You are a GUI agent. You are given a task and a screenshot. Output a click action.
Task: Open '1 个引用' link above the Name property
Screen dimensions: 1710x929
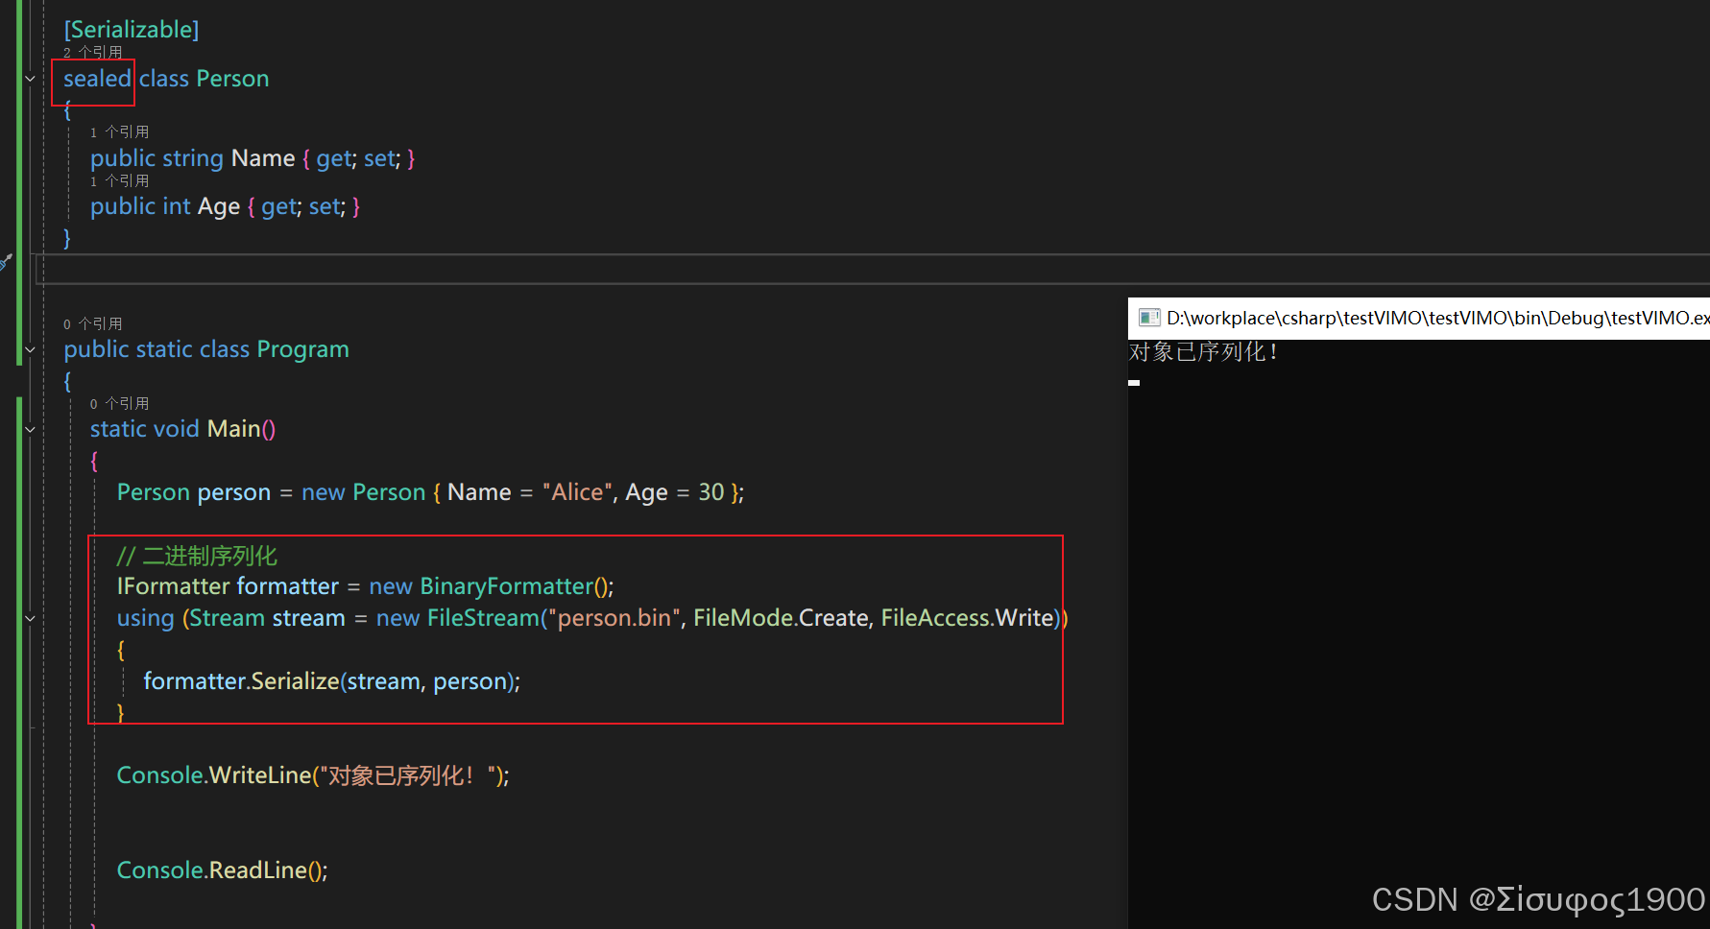pos(120,131)
